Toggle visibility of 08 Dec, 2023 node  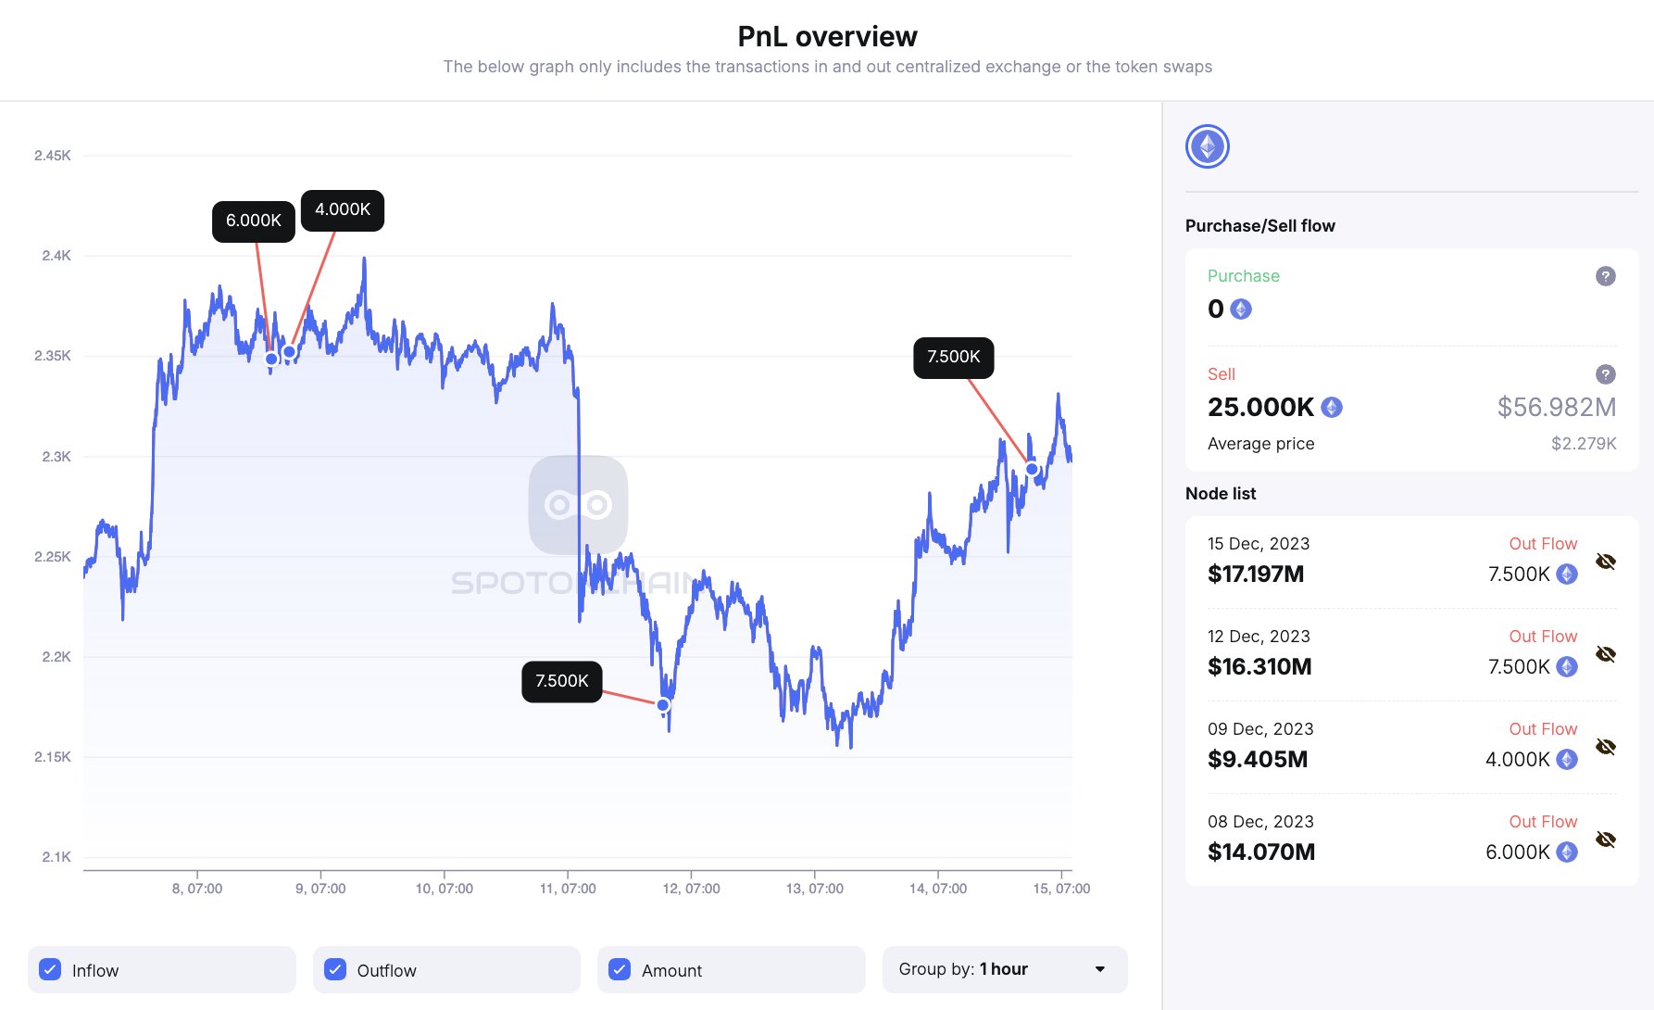click(1606, 840)
